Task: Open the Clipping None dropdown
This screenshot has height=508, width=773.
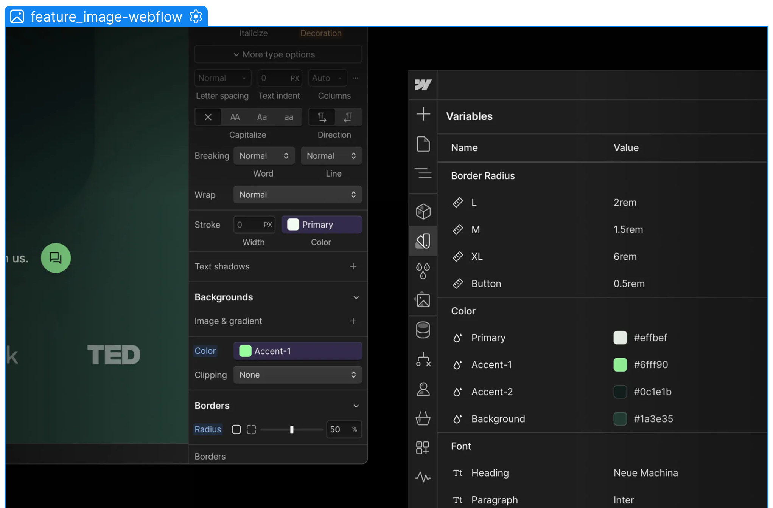Action: click(x=297, y=375)
